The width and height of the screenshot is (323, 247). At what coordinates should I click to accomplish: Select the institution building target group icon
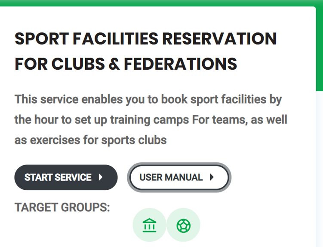149,225
